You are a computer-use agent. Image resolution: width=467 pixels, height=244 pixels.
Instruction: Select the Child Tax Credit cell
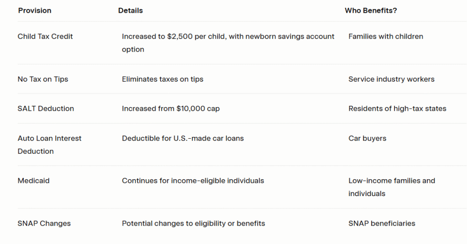coord(45,36)
